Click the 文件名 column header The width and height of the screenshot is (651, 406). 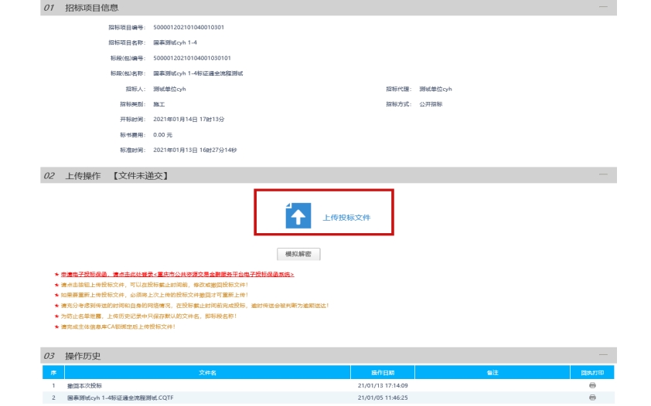click(207, 373)
